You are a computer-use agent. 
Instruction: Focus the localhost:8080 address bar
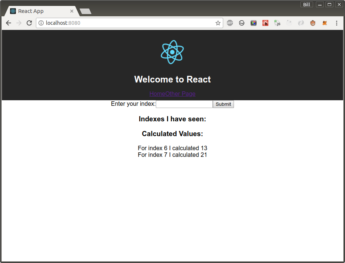[130, 23]
